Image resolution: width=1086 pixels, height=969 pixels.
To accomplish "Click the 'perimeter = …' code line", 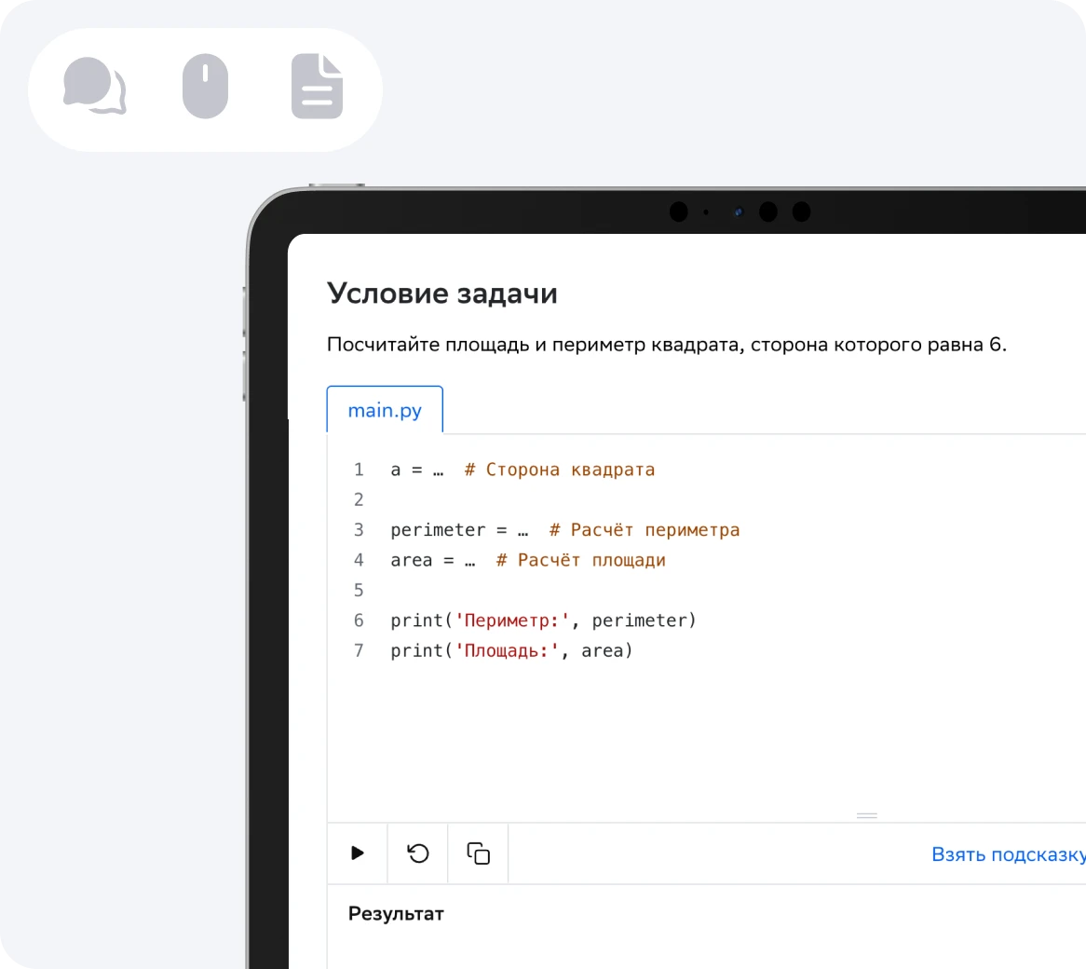I will (x=459, y=530).
